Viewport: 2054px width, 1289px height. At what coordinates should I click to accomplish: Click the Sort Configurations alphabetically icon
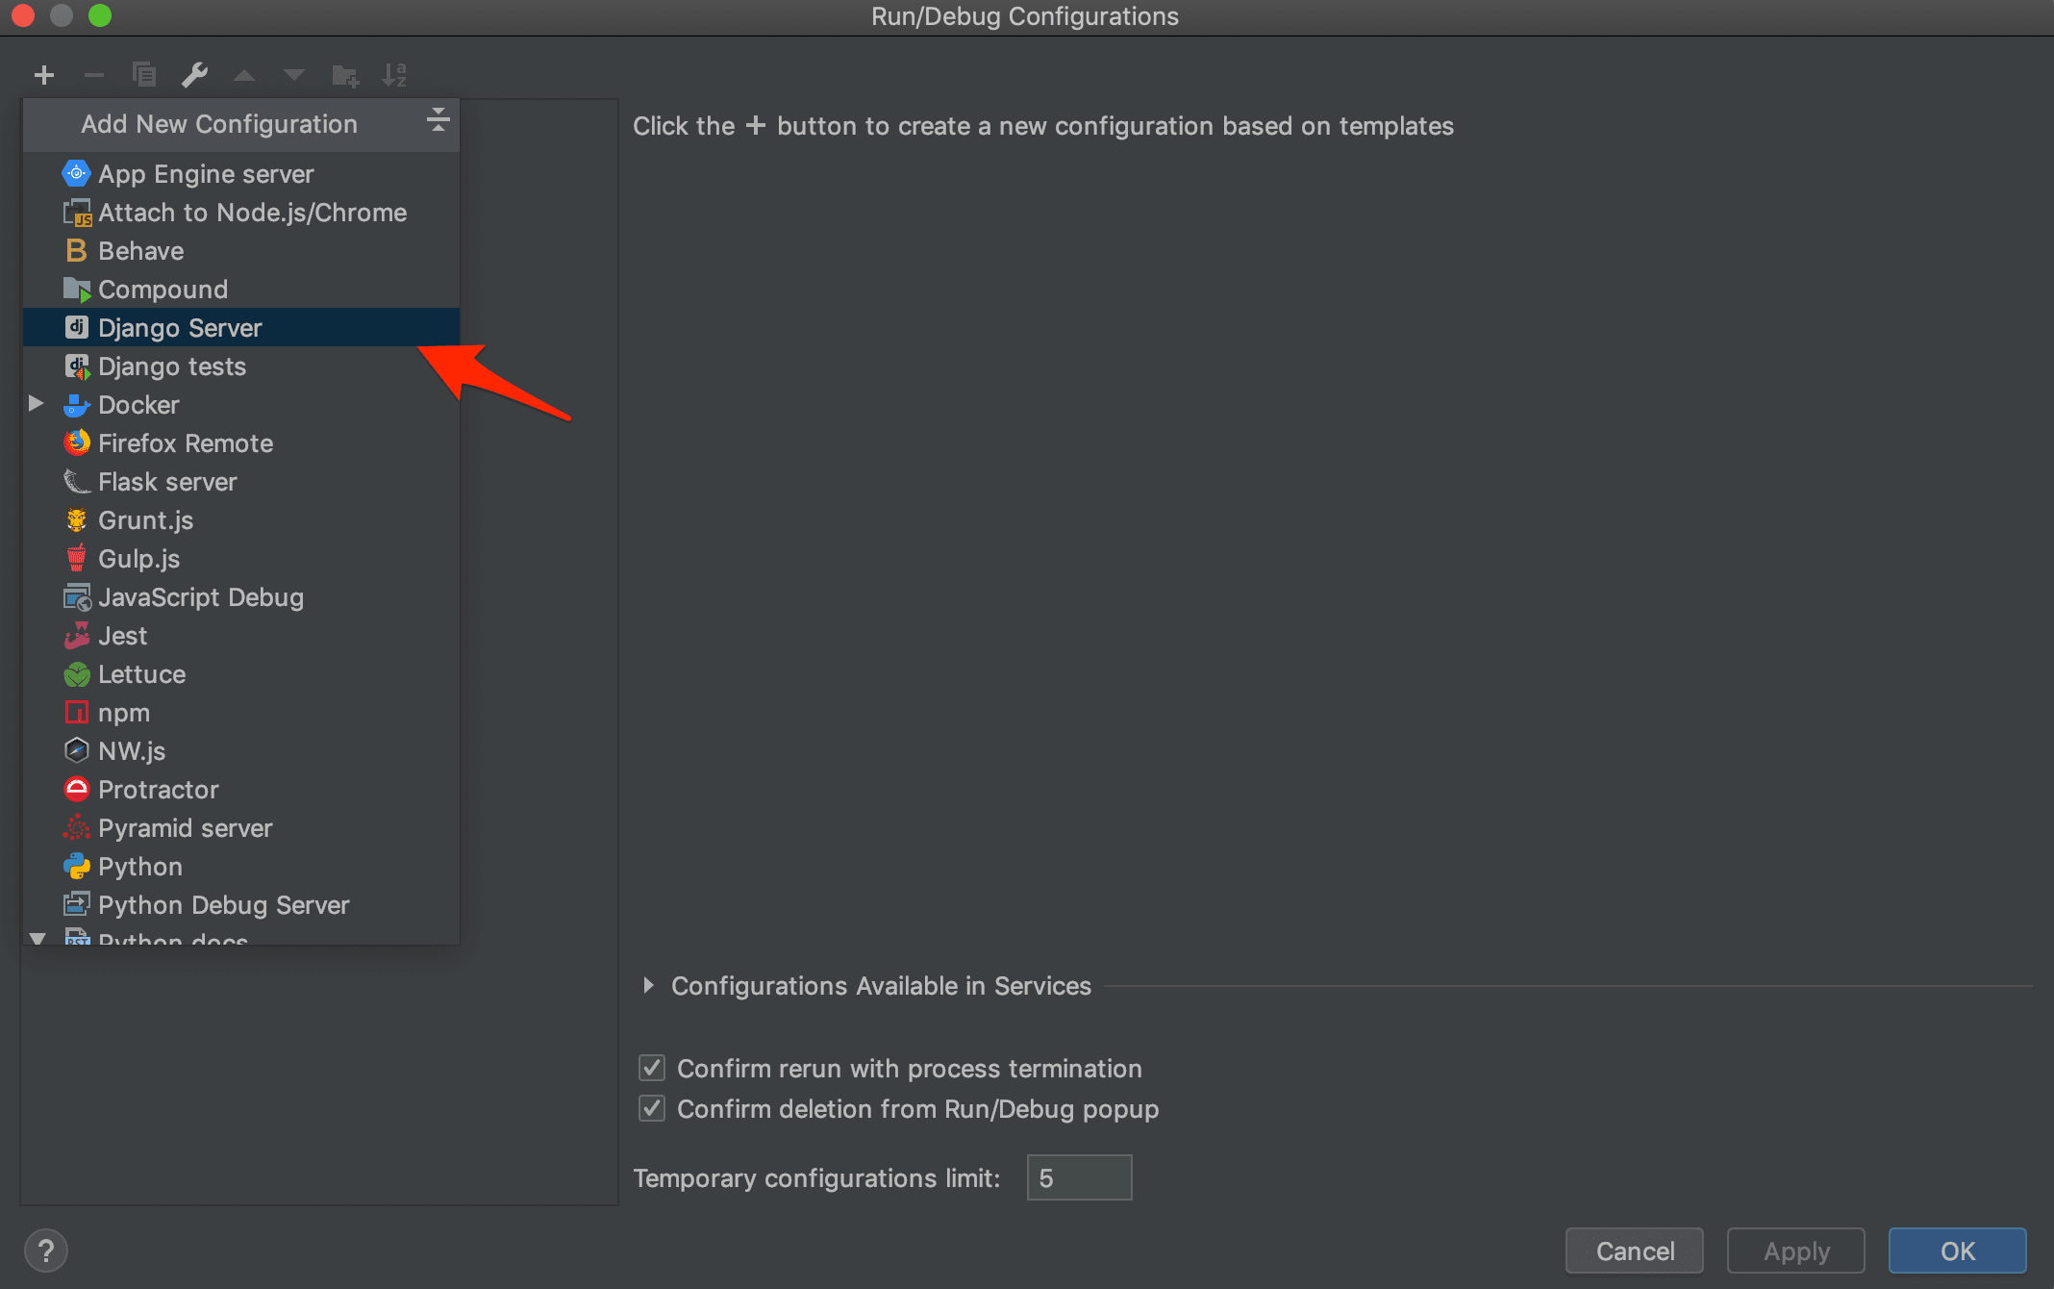(x=394, y=75)
